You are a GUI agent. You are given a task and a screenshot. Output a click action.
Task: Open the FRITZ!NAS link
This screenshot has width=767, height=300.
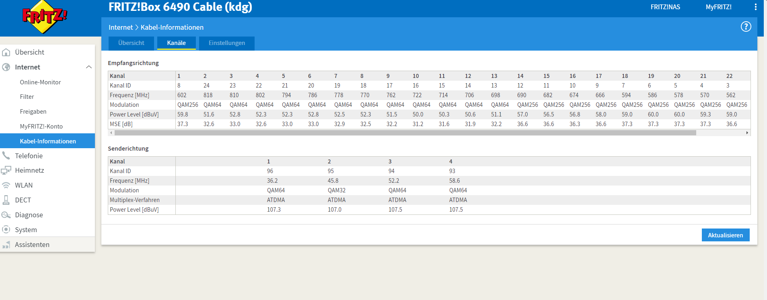pyautogui.click(x=665, y=7)
